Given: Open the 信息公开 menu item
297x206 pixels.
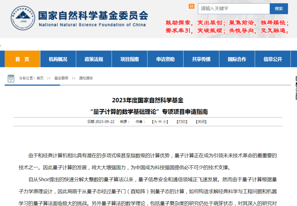Looking at the screenshot, I should (x=273, y=59).
